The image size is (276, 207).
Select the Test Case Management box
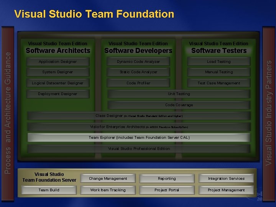point(219,83)
